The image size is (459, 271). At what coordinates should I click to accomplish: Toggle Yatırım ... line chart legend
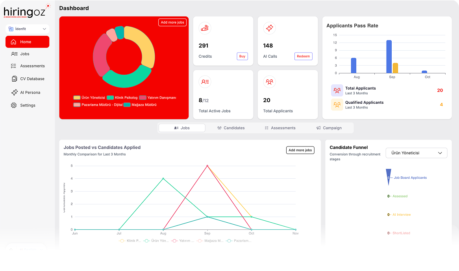tap(183, 241)
